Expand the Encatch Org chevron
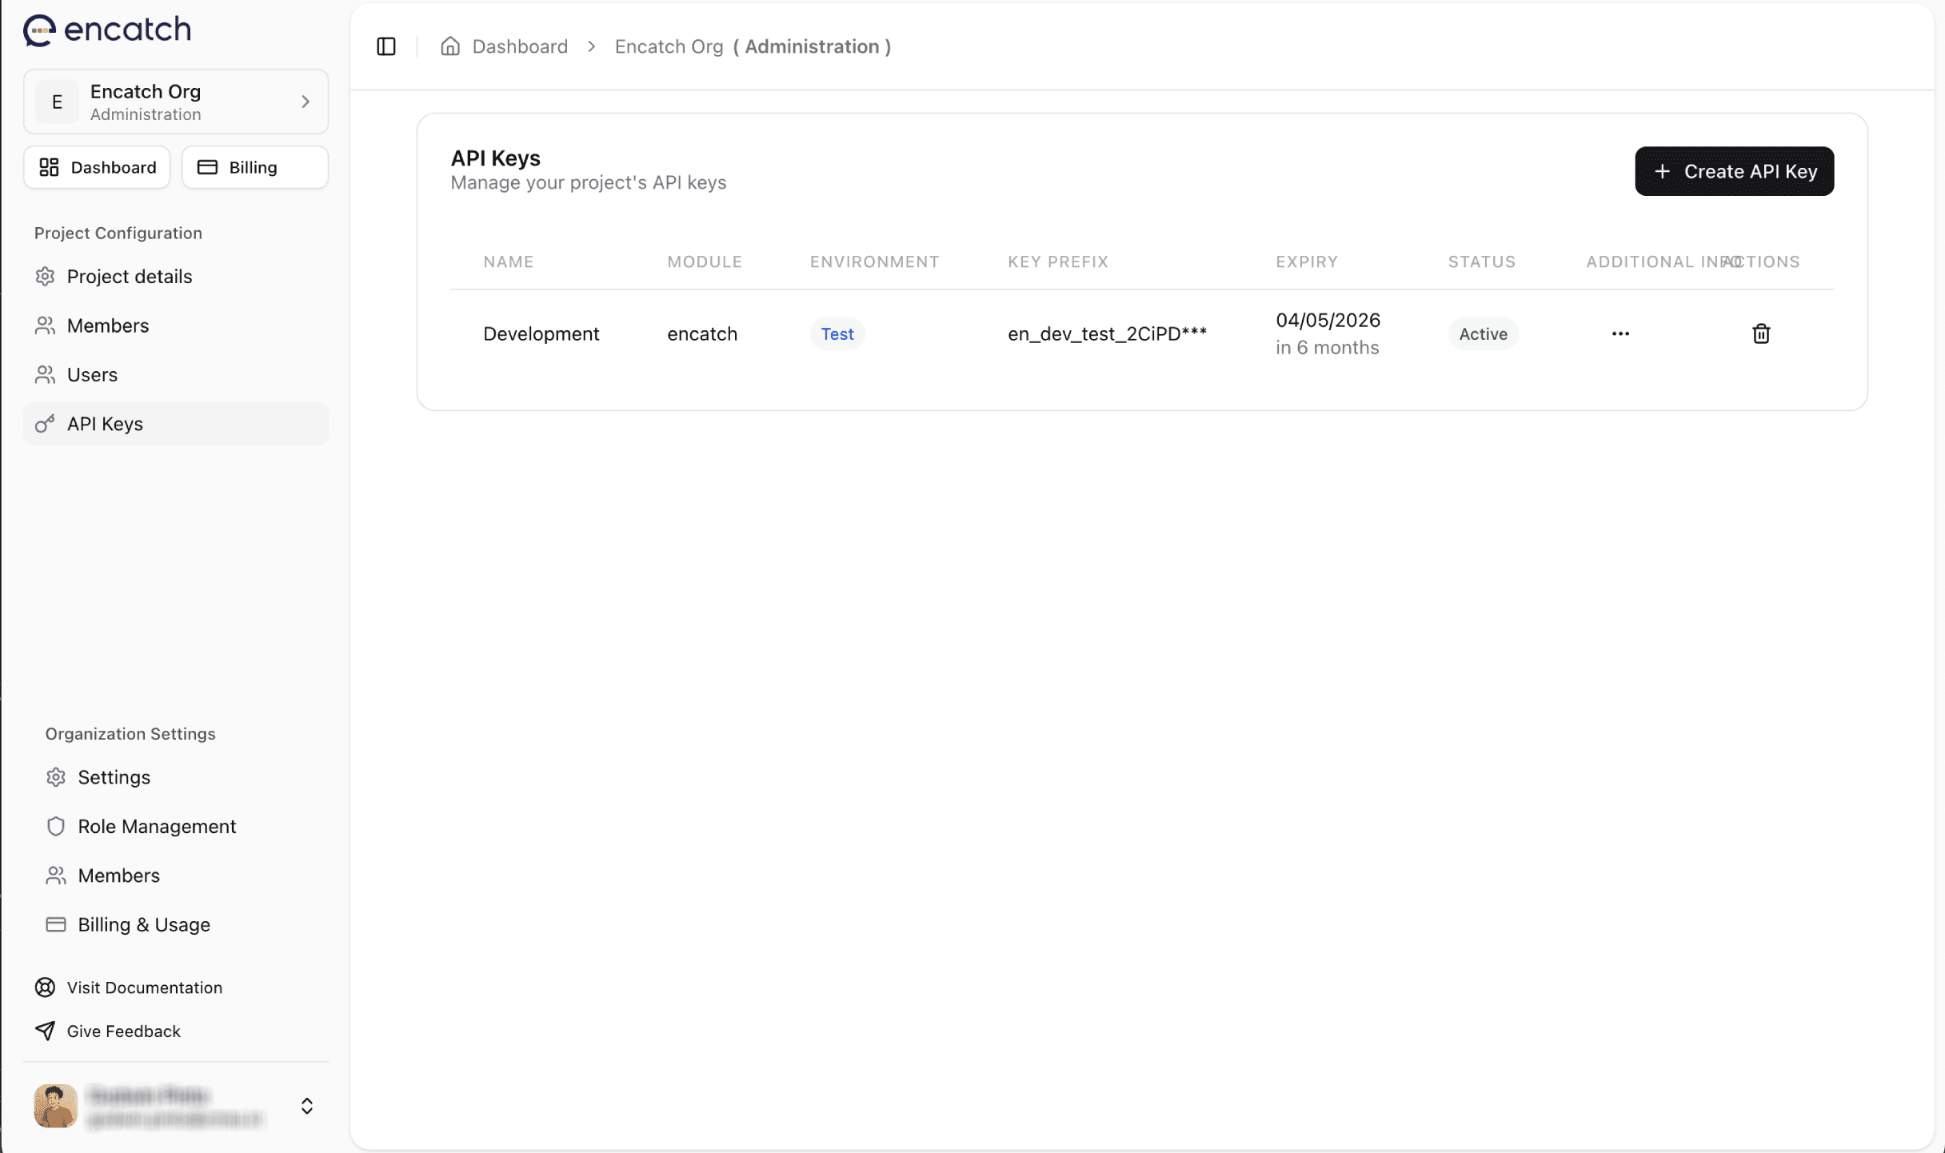The image size is (1945, 1153). point(305,102)
